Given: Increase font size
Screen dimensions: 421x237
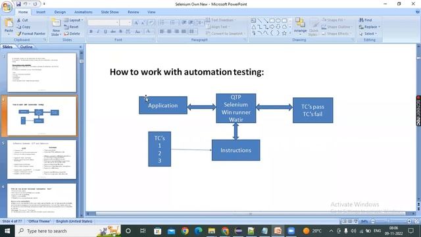Looking at the screenshot, I should tap(136, 23).
